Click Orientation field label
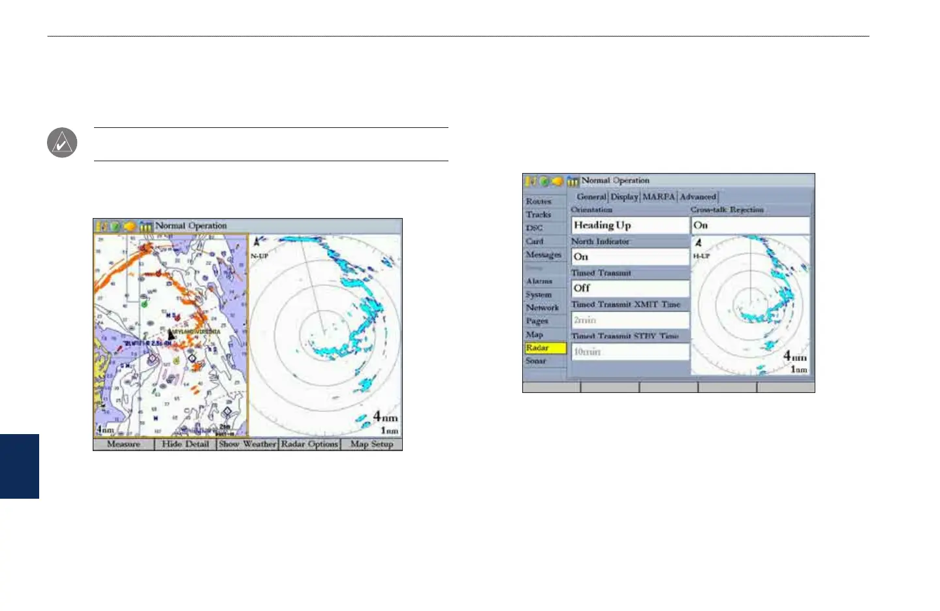This screenshot has width=940, height=611. [x=592, y=210]
